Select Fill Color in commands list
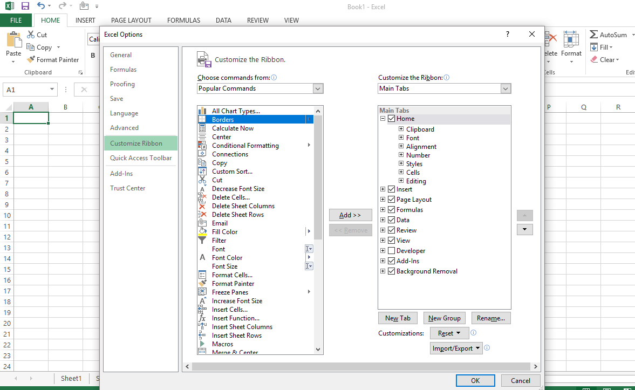This screenshot has width=635, height=390. pyautogui.click(x=224, y=232)
